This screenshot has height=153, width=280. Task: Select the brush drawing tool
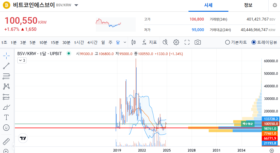(6, 107)
